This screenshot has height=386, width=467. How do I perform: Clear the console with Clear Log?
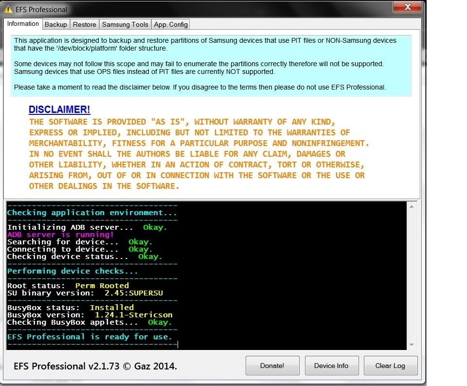click(390, 366)
